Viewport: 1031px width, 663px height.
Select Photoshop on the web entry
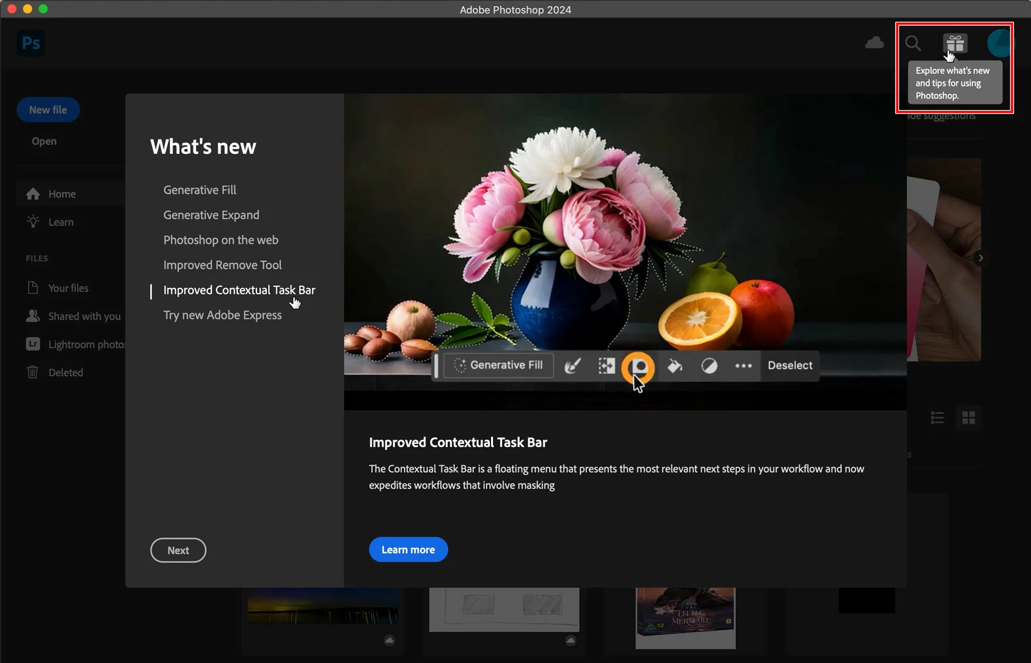coord(221,240)
